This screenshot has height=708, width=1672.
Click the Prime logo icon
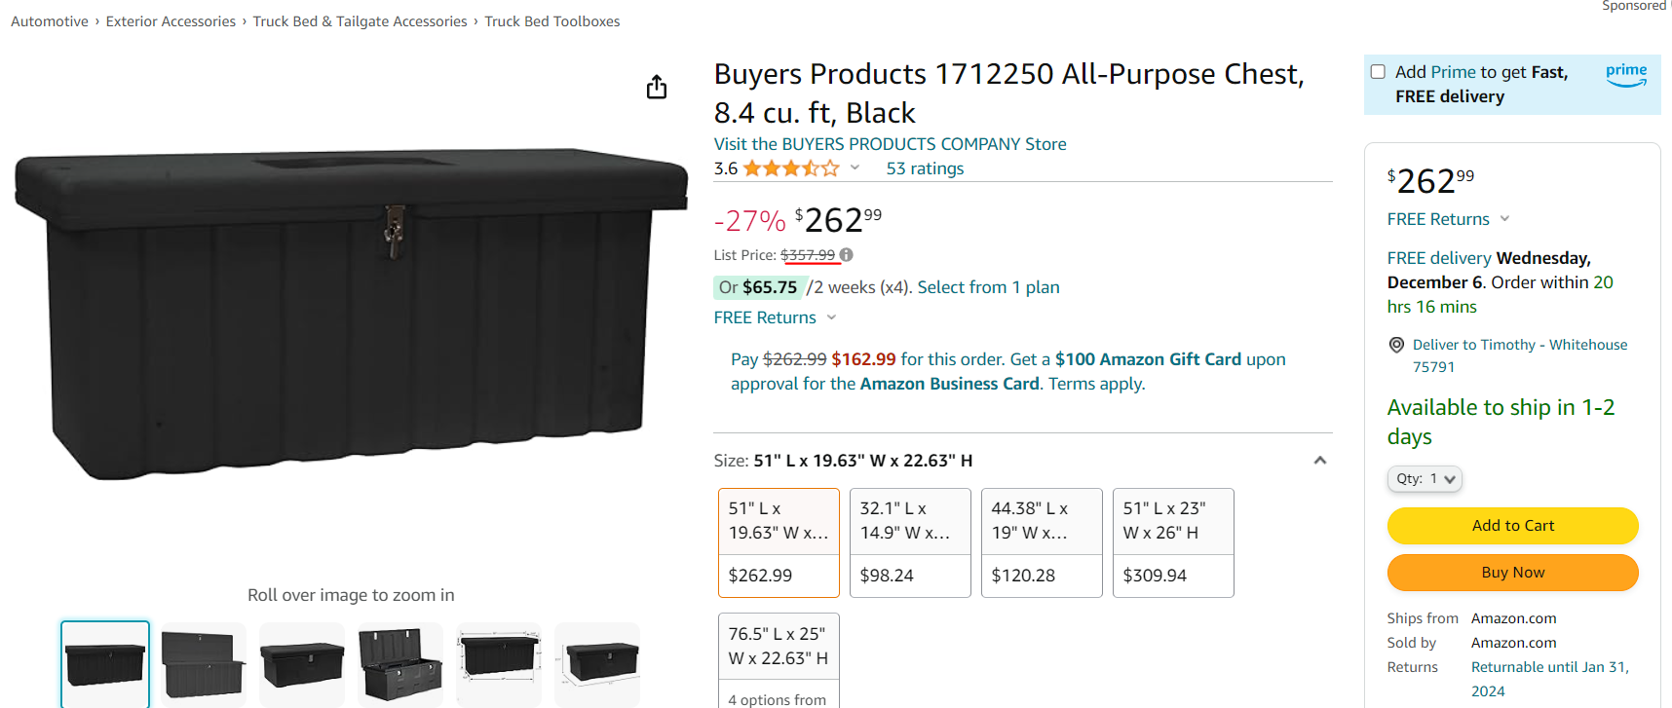(1626, 74)
